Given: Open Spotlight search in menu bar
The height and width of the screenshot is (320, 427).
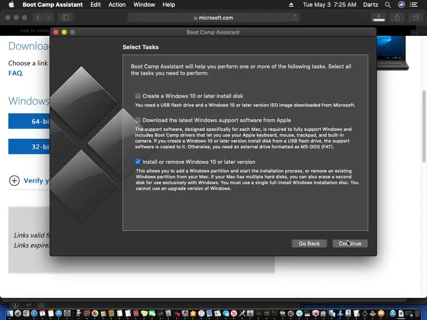Looking at the screenshot, I should (388, 5).
